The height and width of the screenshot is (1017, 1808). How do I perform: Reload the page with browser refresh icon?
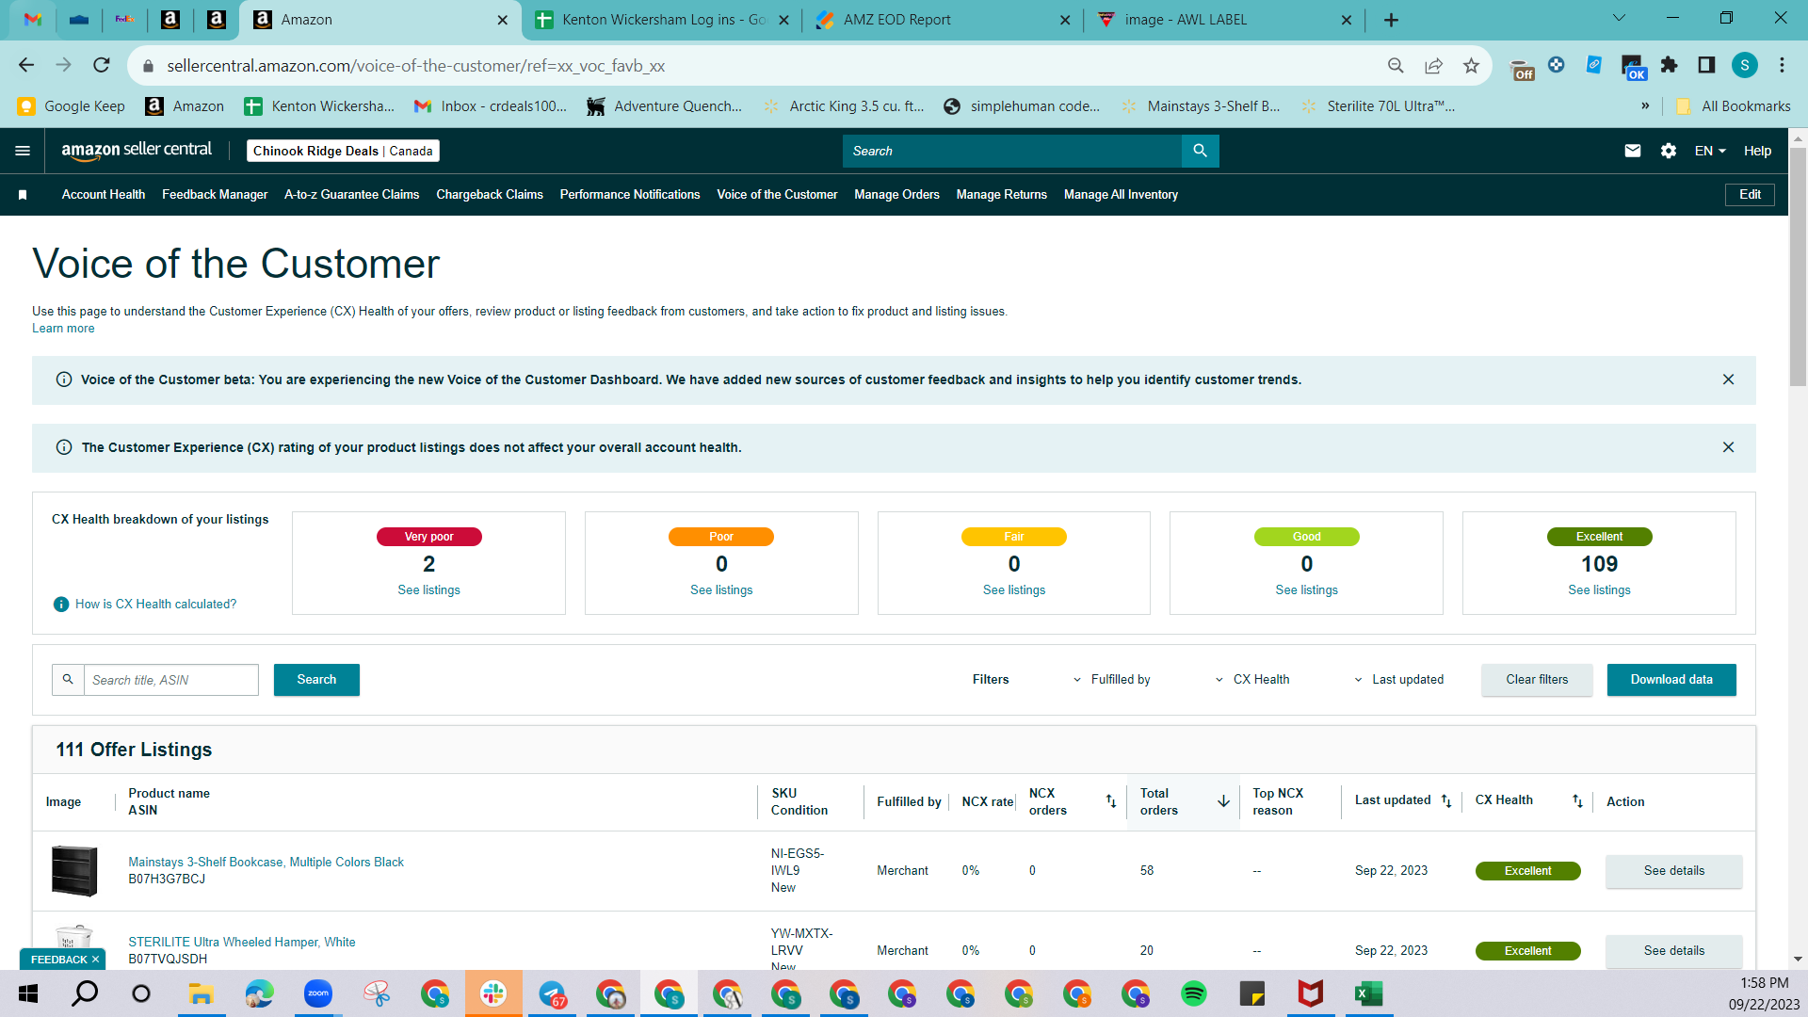click(x=102, y=65)
